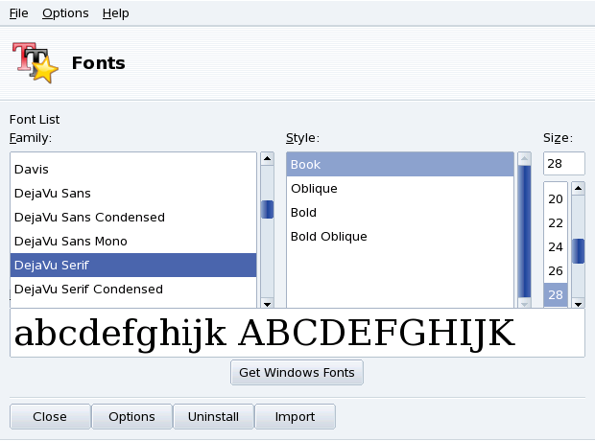This screenshot has width=595, height=441.
Task: Click the Size input field
Action: click(x=563, y=164)
